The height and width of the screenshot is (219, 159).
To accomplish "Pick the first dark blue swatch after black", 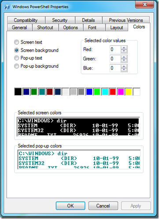I will (26, 92).
